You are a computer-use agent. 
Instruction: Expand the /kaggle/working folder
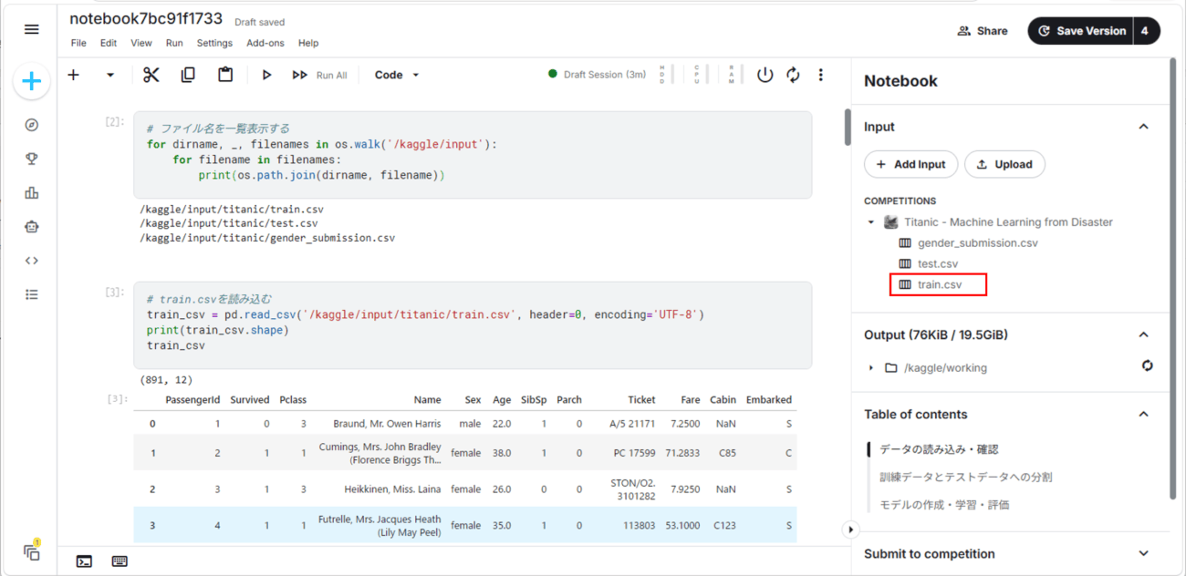(x=871, y=368)
